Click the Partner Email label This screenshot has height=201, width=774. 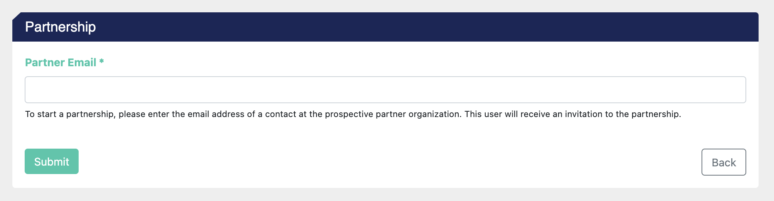point(61,62)
